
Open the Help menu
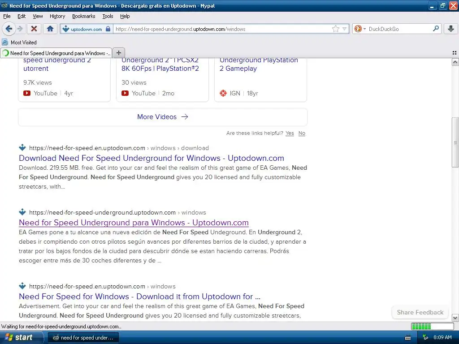[125, 16]
